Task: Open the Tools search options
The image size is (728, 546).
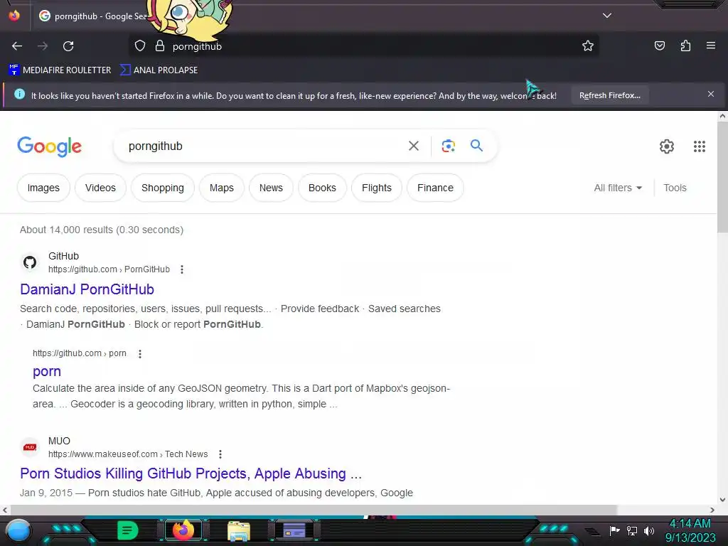Action: 675,188
